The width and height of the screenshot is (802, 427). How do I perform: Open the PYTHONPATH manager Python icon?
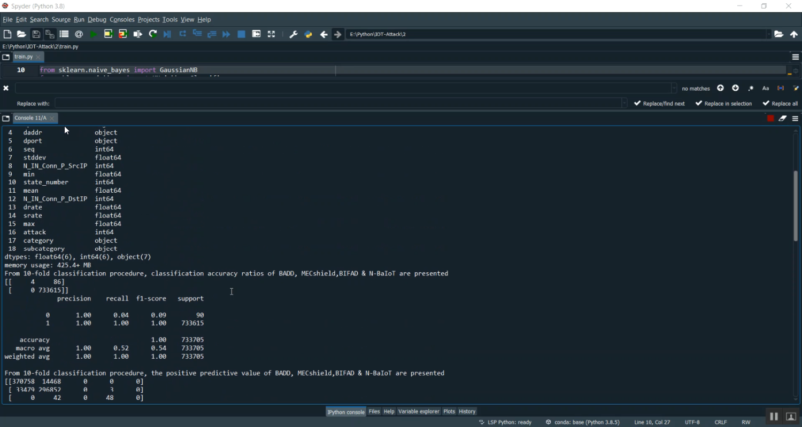point(308,34)
